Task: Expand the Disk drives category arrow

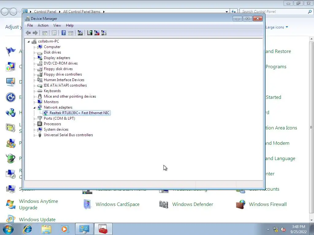Action: point(34,53)
